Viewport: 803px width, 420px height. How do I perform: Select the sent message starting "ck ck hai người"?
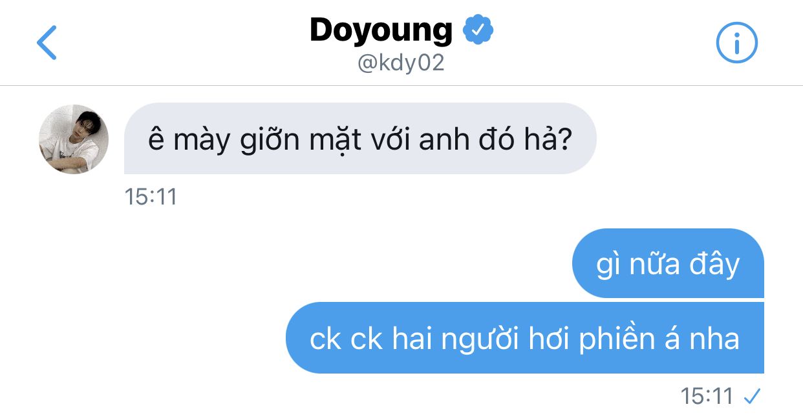525,337
